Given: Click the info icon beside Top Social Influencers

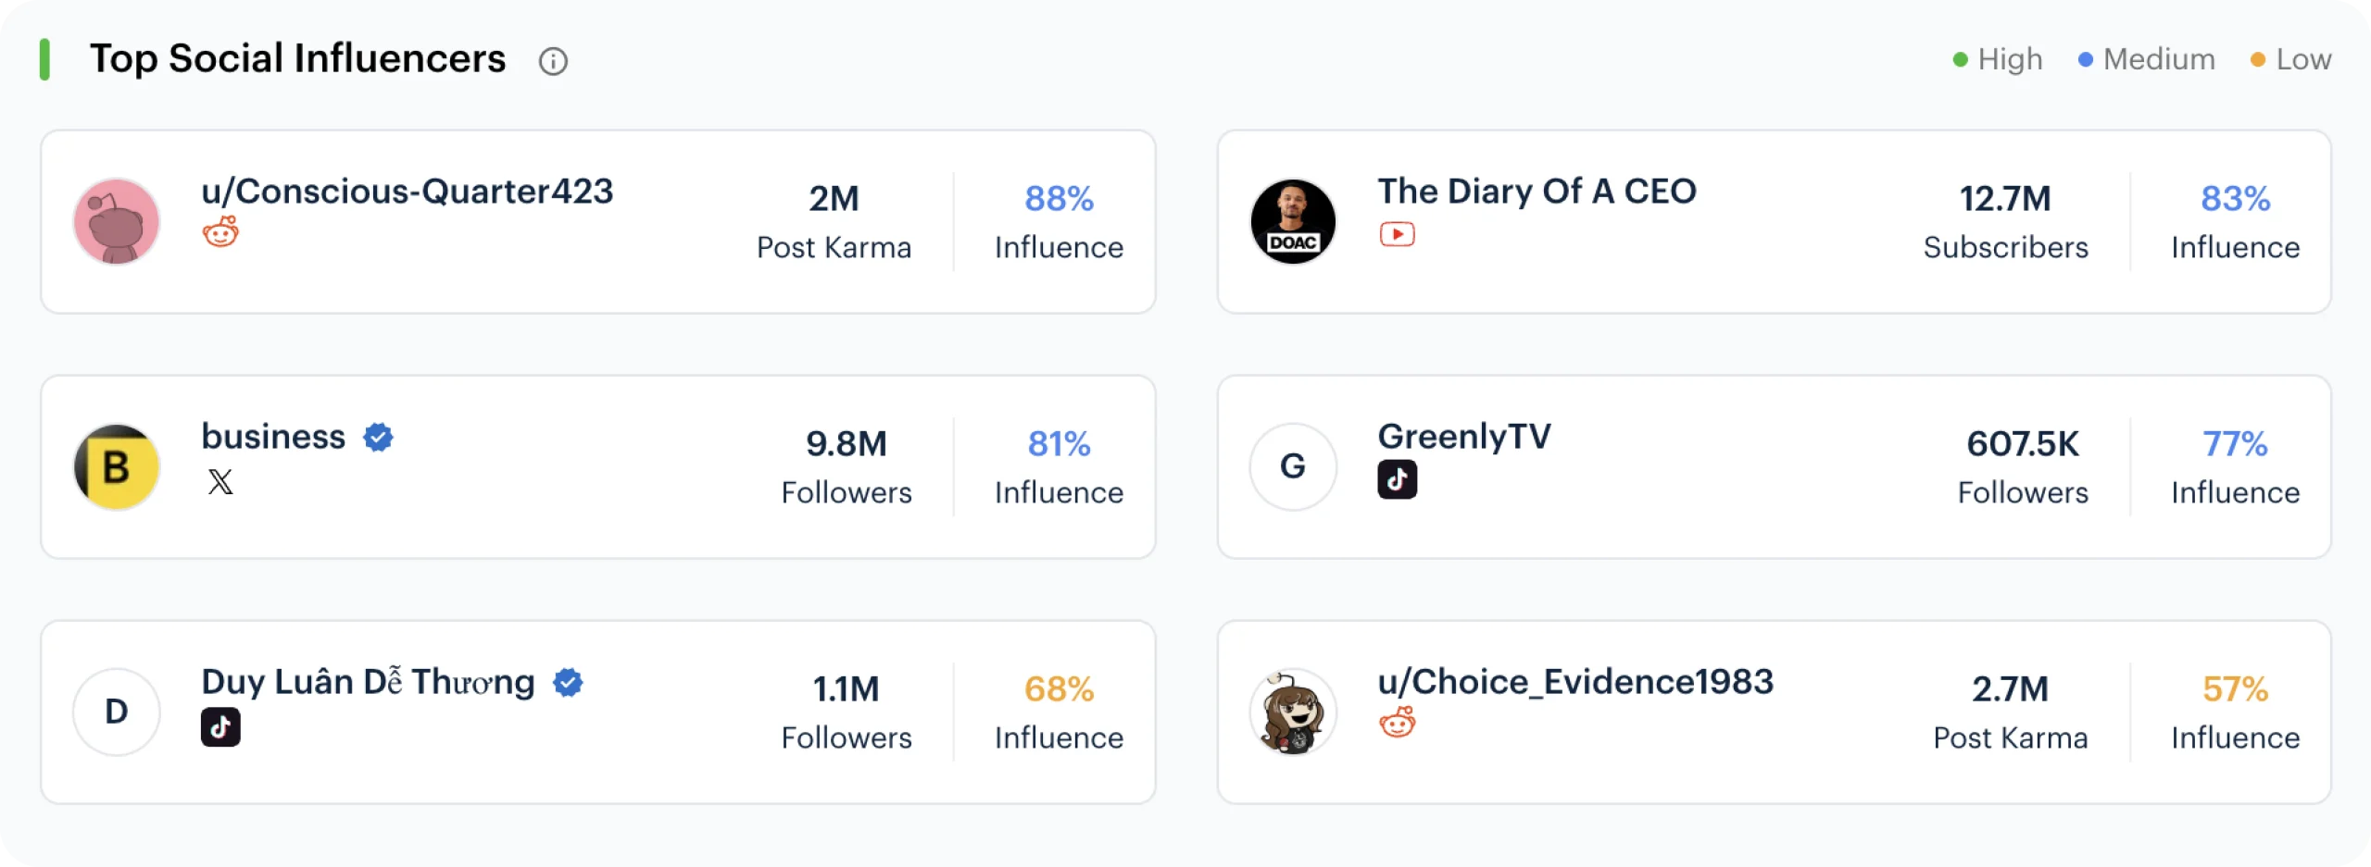Looking at the screenshot, I should click(553, 61).
